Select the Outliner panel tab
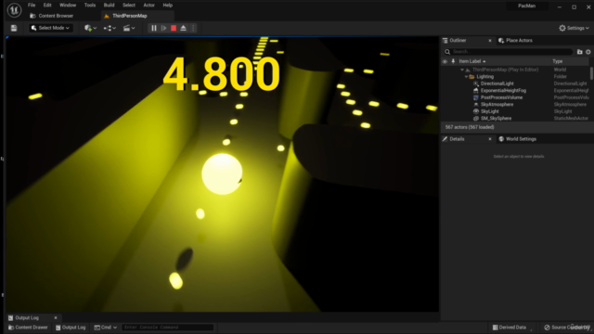Viewport: 594px width, 334px height. (x=458, y=41)
